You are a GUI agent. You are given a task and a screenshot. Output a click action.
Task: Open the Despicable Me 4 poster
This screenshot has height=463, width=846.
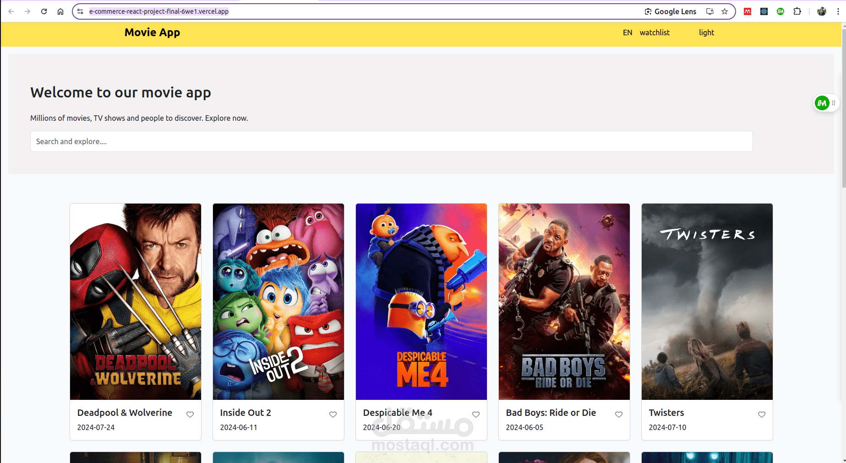(x=421, y=301)
